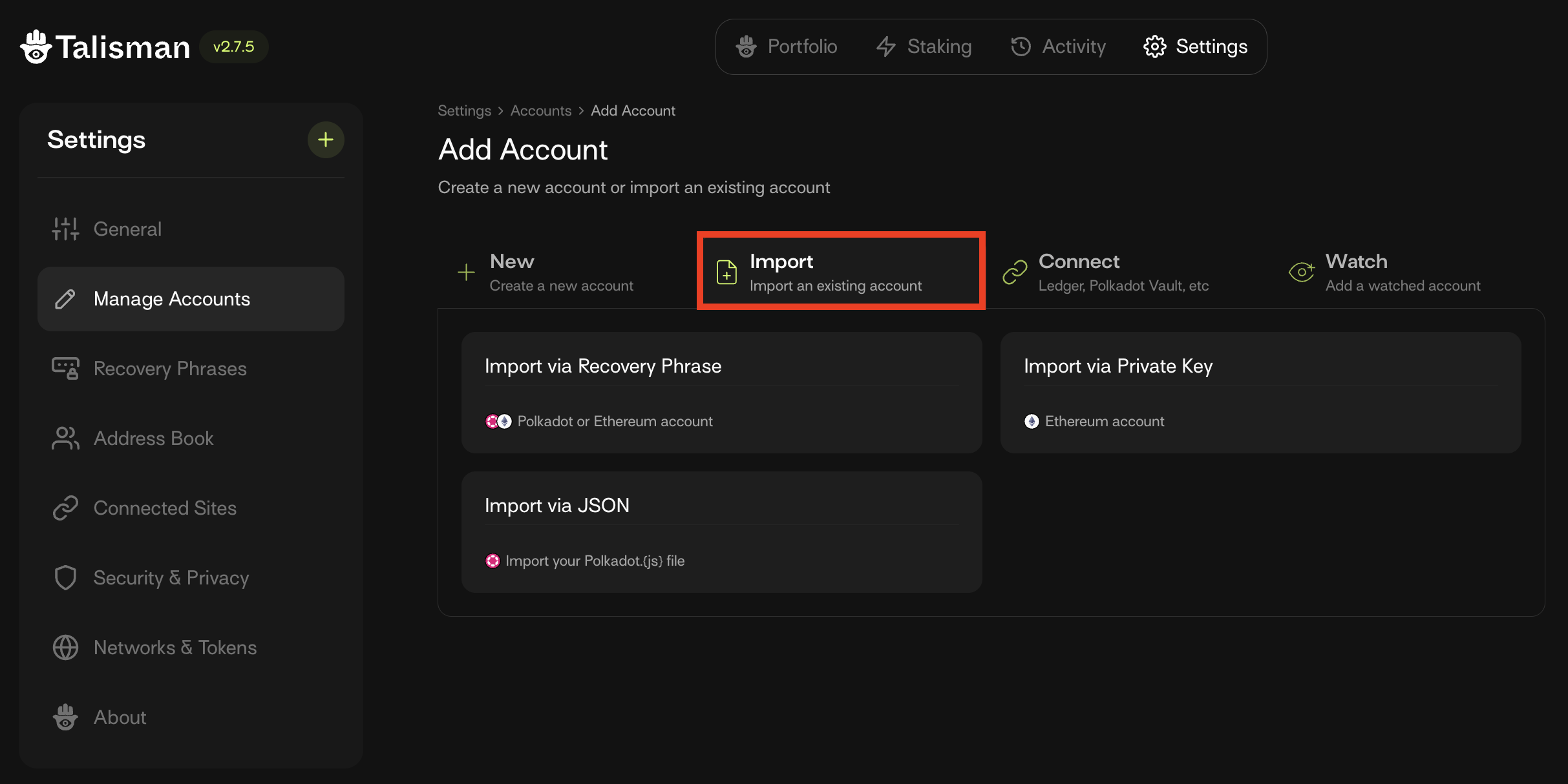Click Security & Privacy shield icon
This screenshot has width=1568, height=784.
(x=65, y=578)
